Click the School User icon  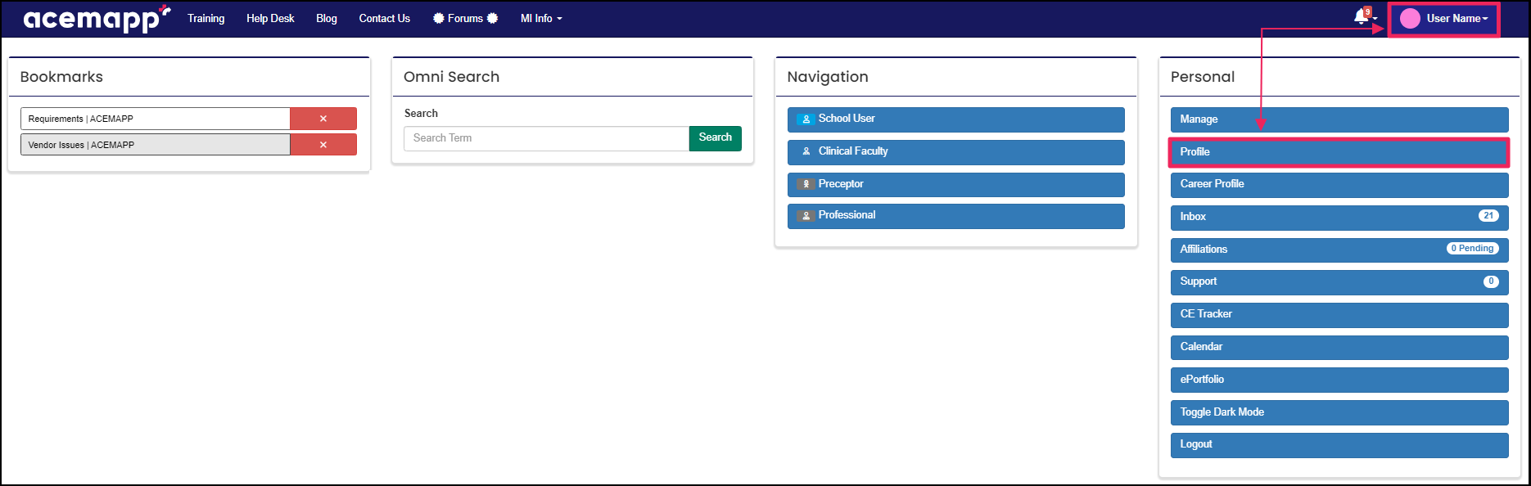pyautogui.click(x=806, y=119)
